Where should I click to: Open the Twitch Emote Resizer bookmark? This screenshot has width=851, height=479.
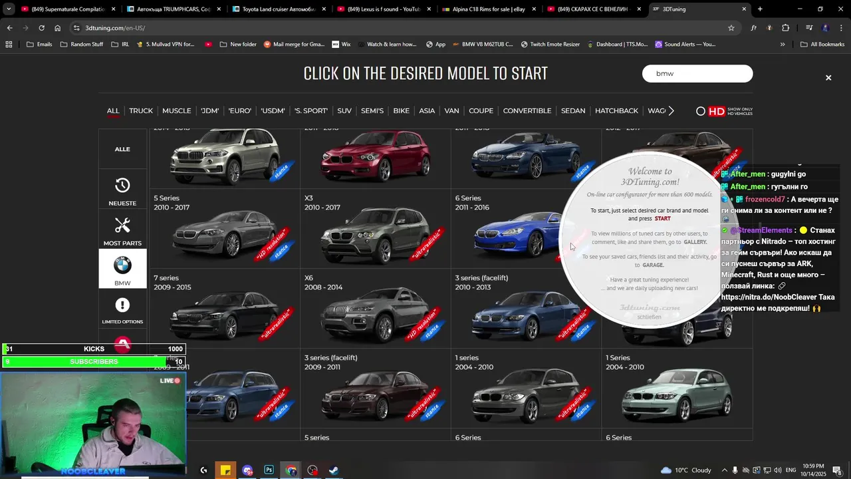click(550, 45)
